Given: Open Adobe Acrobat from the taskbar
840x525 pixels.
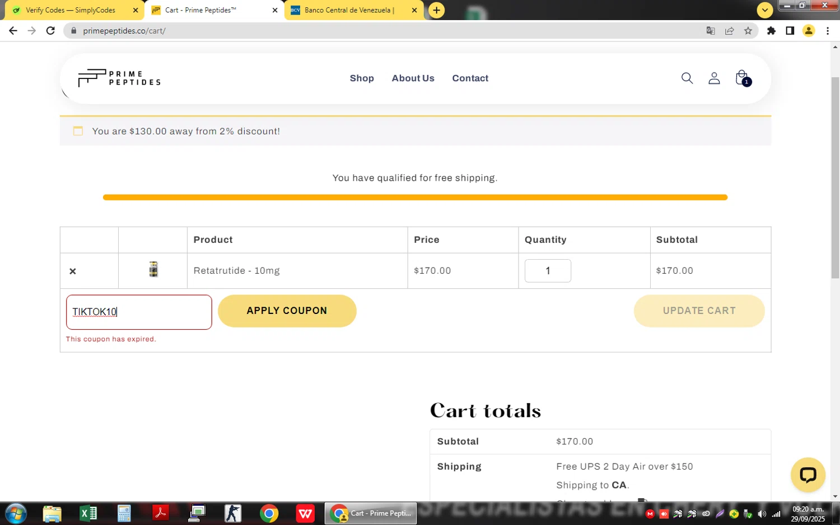Looking at the screenshot, I should (161, 513).
